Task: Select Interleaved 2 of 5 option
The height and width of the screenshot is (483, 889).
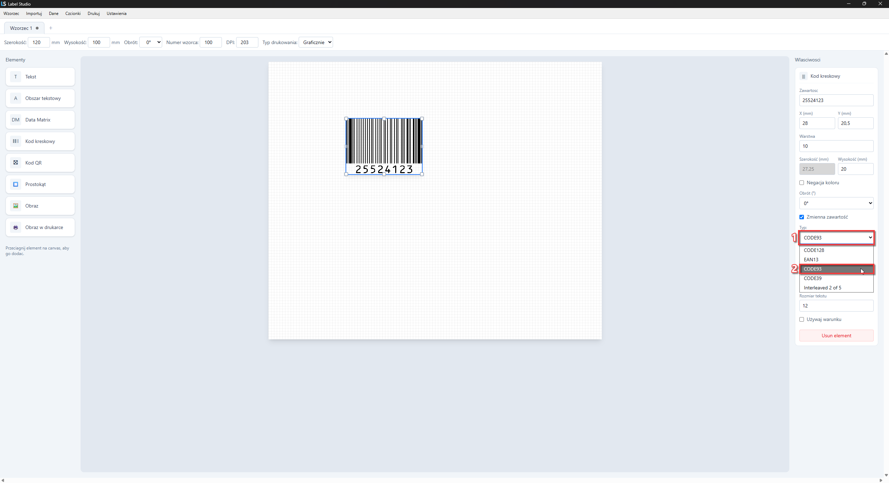Action: point(836,288)
